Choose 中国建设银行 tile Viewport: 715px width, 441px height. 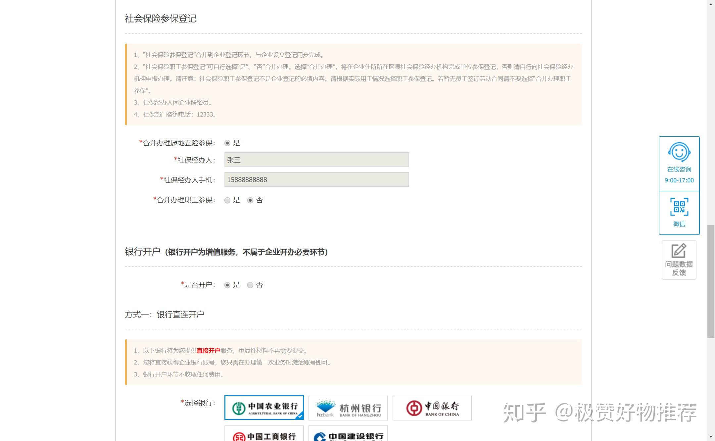[x=348, y=436]
